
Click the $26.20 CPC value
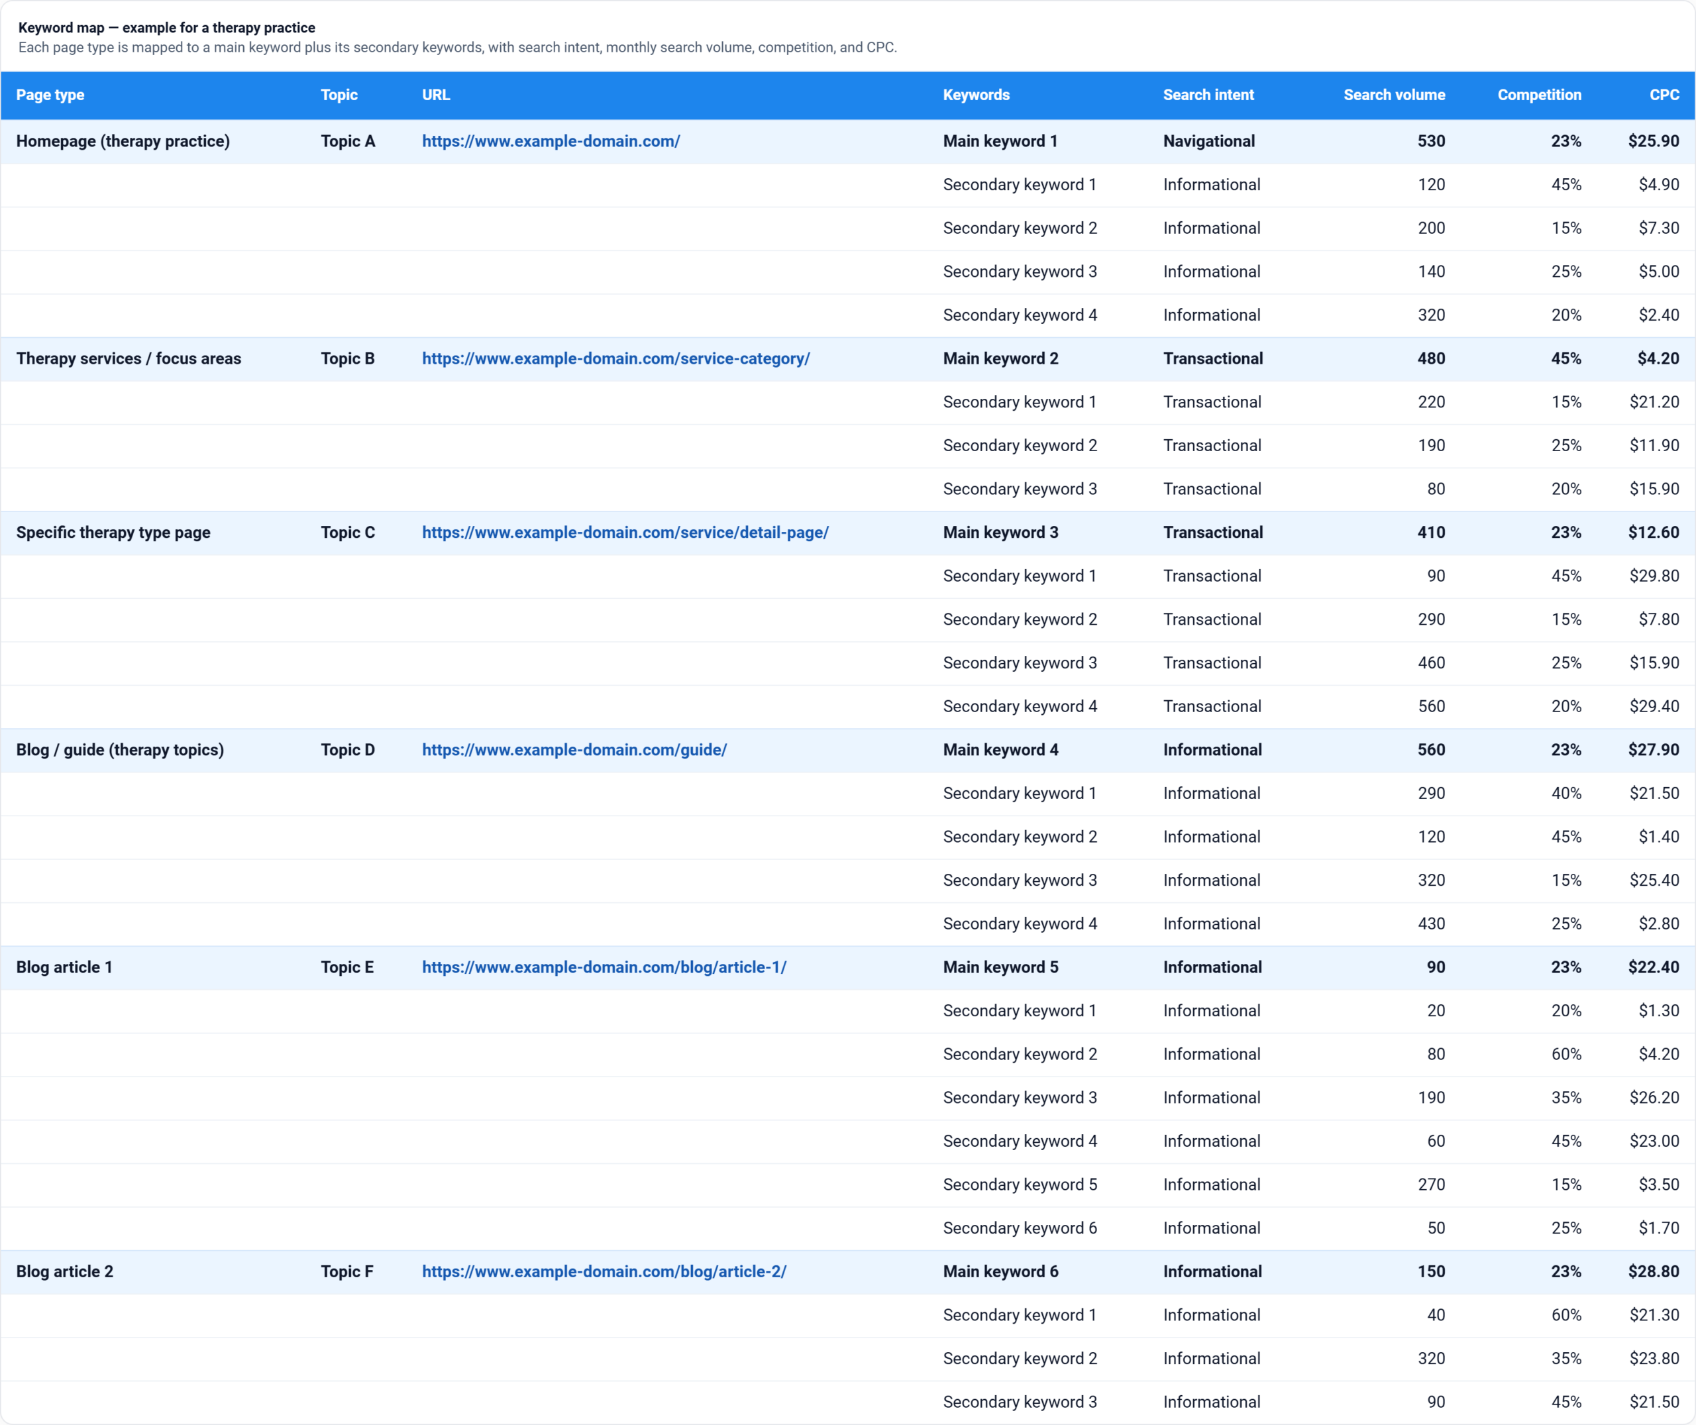[x=1654, y=1098]
